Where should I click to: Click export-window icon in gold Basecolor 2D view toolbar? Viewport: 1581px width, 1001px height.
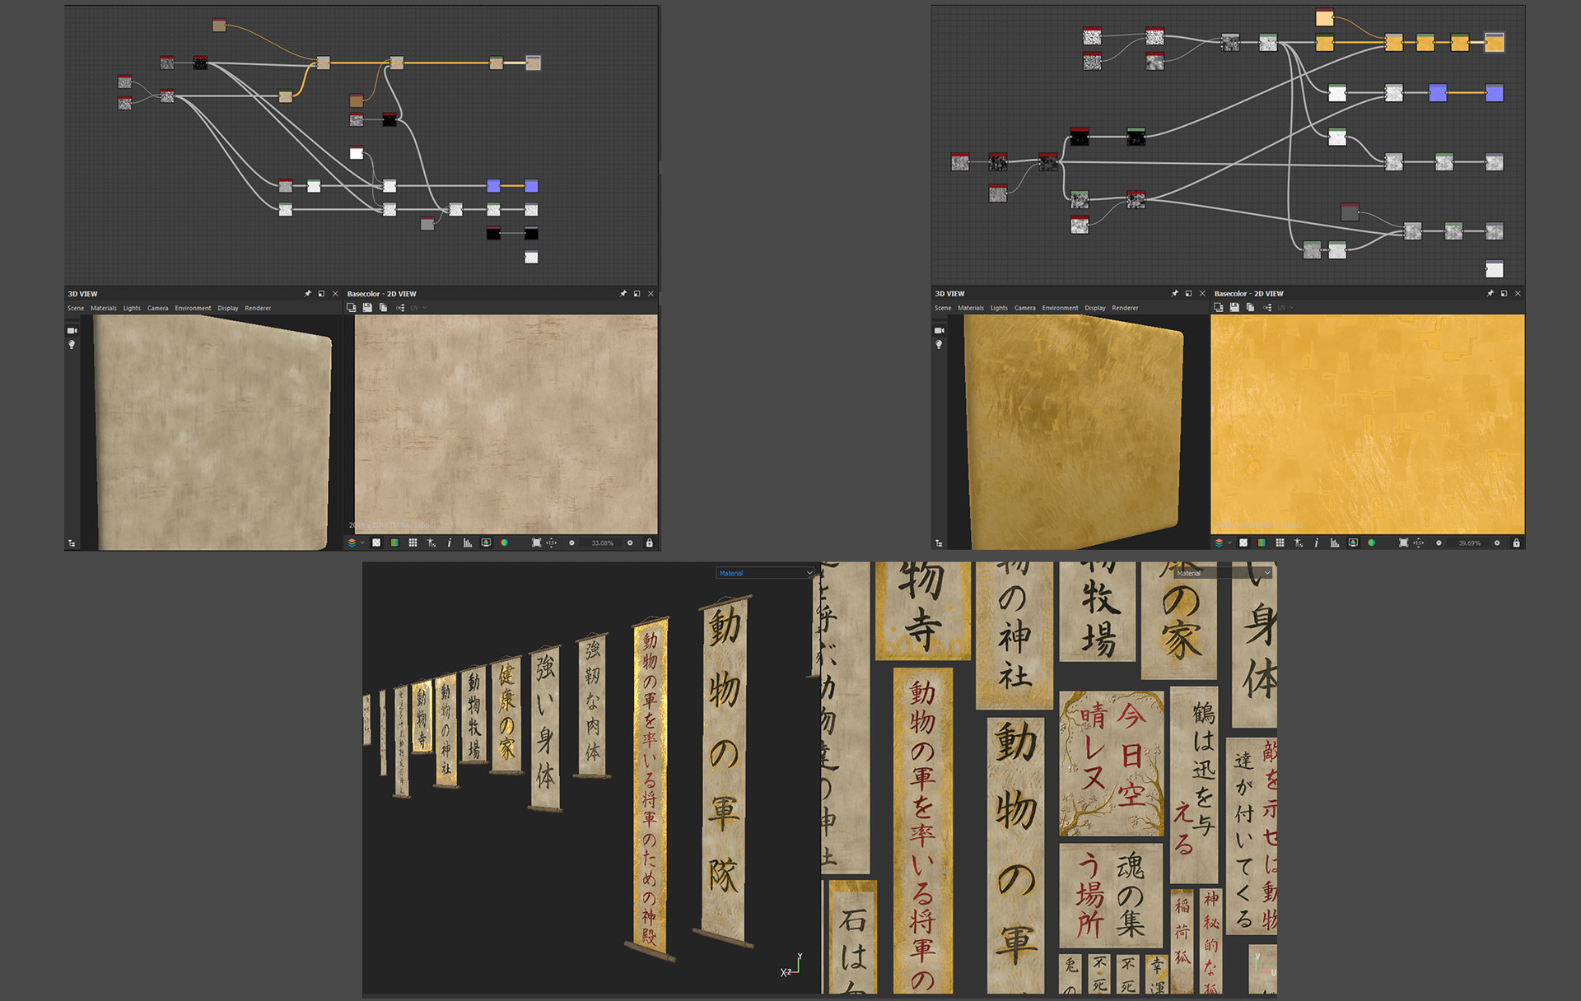click(x=1219, y=308)
